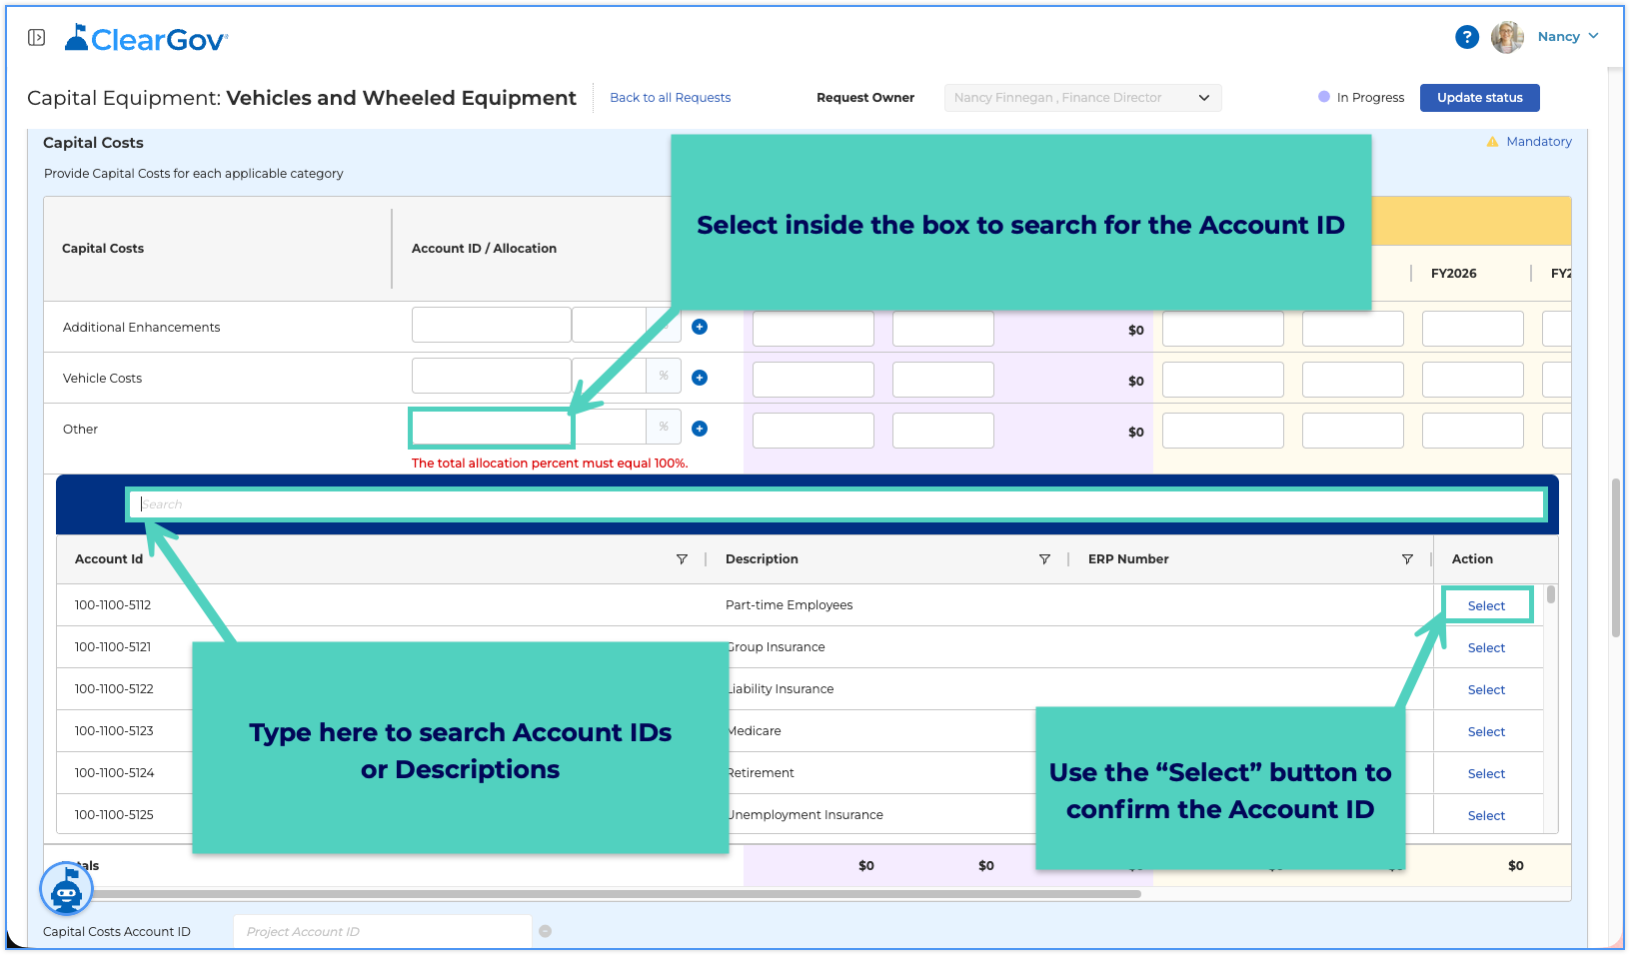Screen dimensions: 1630x955
Task: Add allocation for Other row
Action: (700, 429)
